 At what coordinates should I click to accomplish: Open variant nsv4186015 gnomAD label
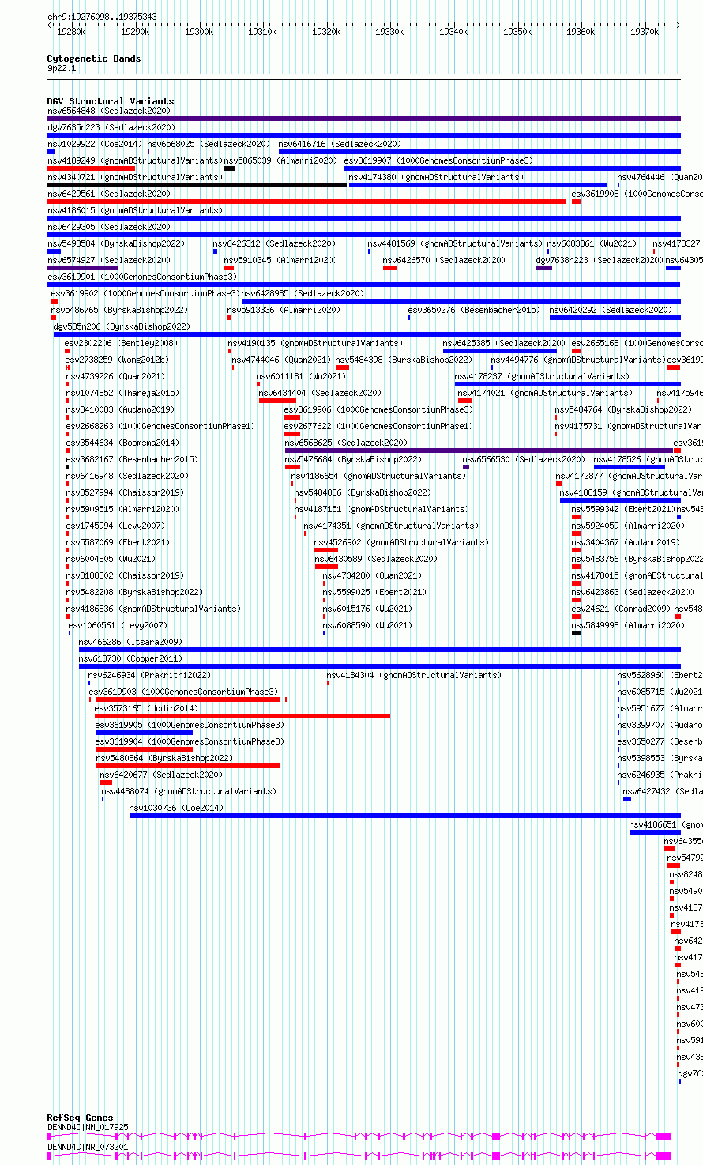135,210
